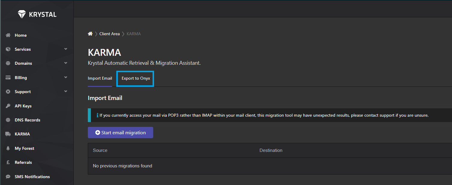Viewport: 452px width, 185px height.
Task: Click the API Keys key icon
Action: point(8,106)
